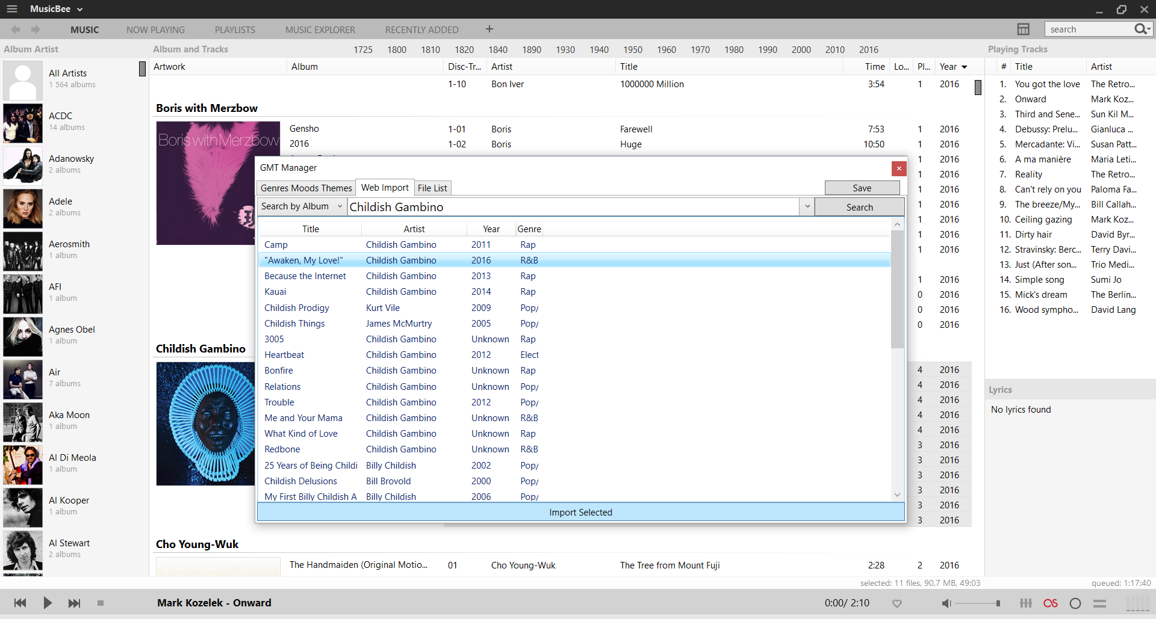The width and height of the screenshot is (1156, 619).
Task: Start playback with the play button
Action: click(x=48, y=603)
